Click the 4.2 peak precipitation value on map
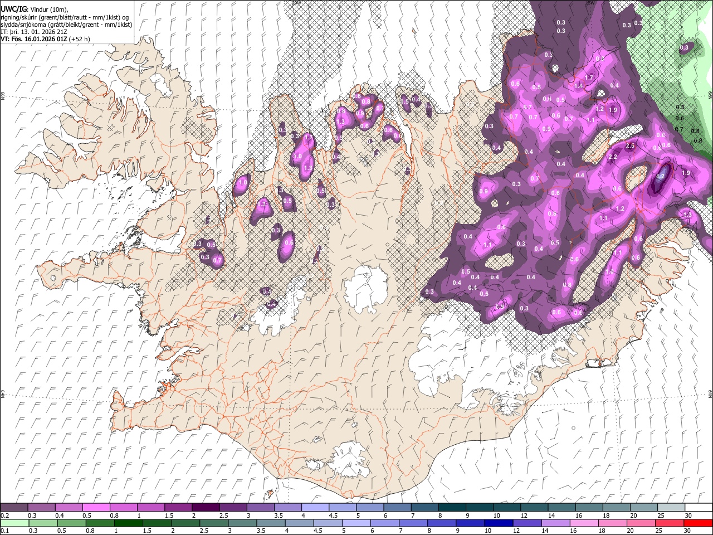The image size is (713, 535). pyautogui.click(x=661, y=176)
